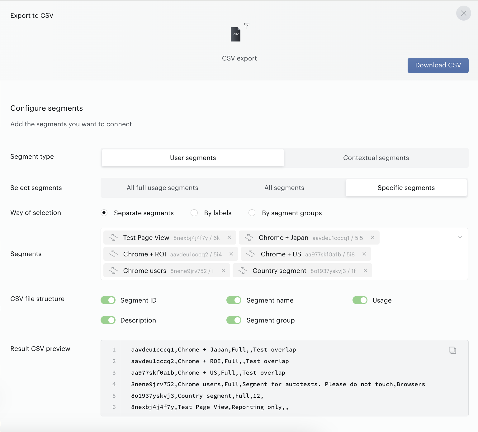Expand the Segments dropdown chevron

(x=460, y=237)
